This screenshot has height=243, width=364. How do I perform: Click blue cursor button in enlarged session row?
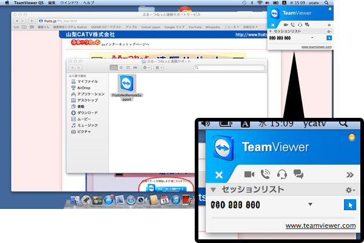click(x=350, y=205)
